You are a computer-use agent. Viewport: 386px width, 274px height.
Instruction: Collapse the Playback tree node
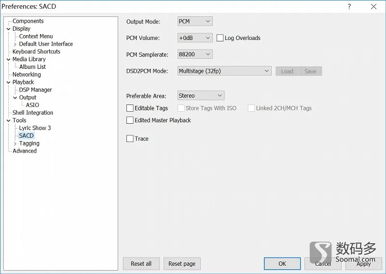[x=9, y=82]
